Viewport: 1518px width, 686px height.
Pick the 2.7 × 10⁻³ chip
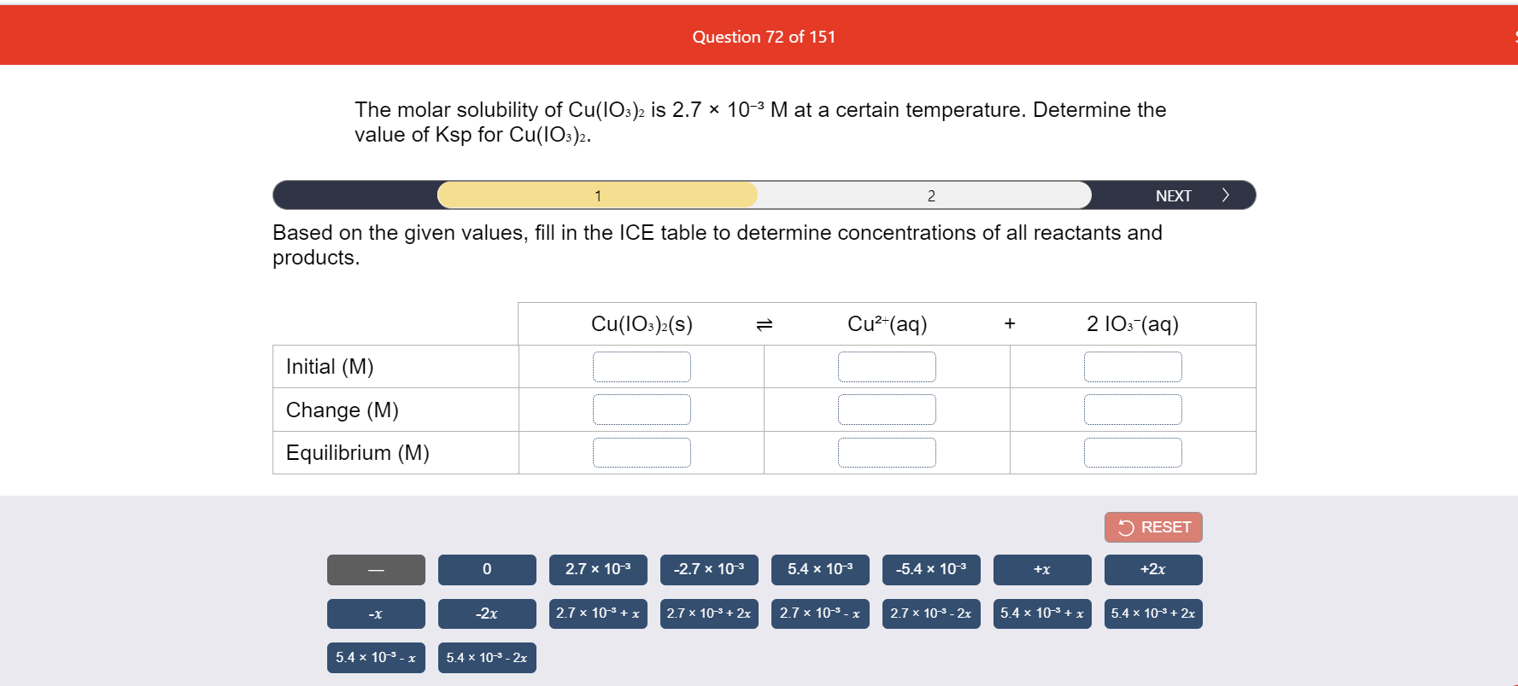click(x=598, y=569)
